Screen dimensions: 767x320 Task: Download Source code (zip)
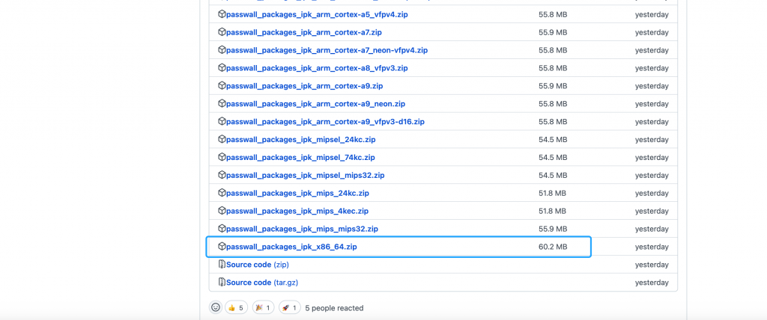[258, 265]
